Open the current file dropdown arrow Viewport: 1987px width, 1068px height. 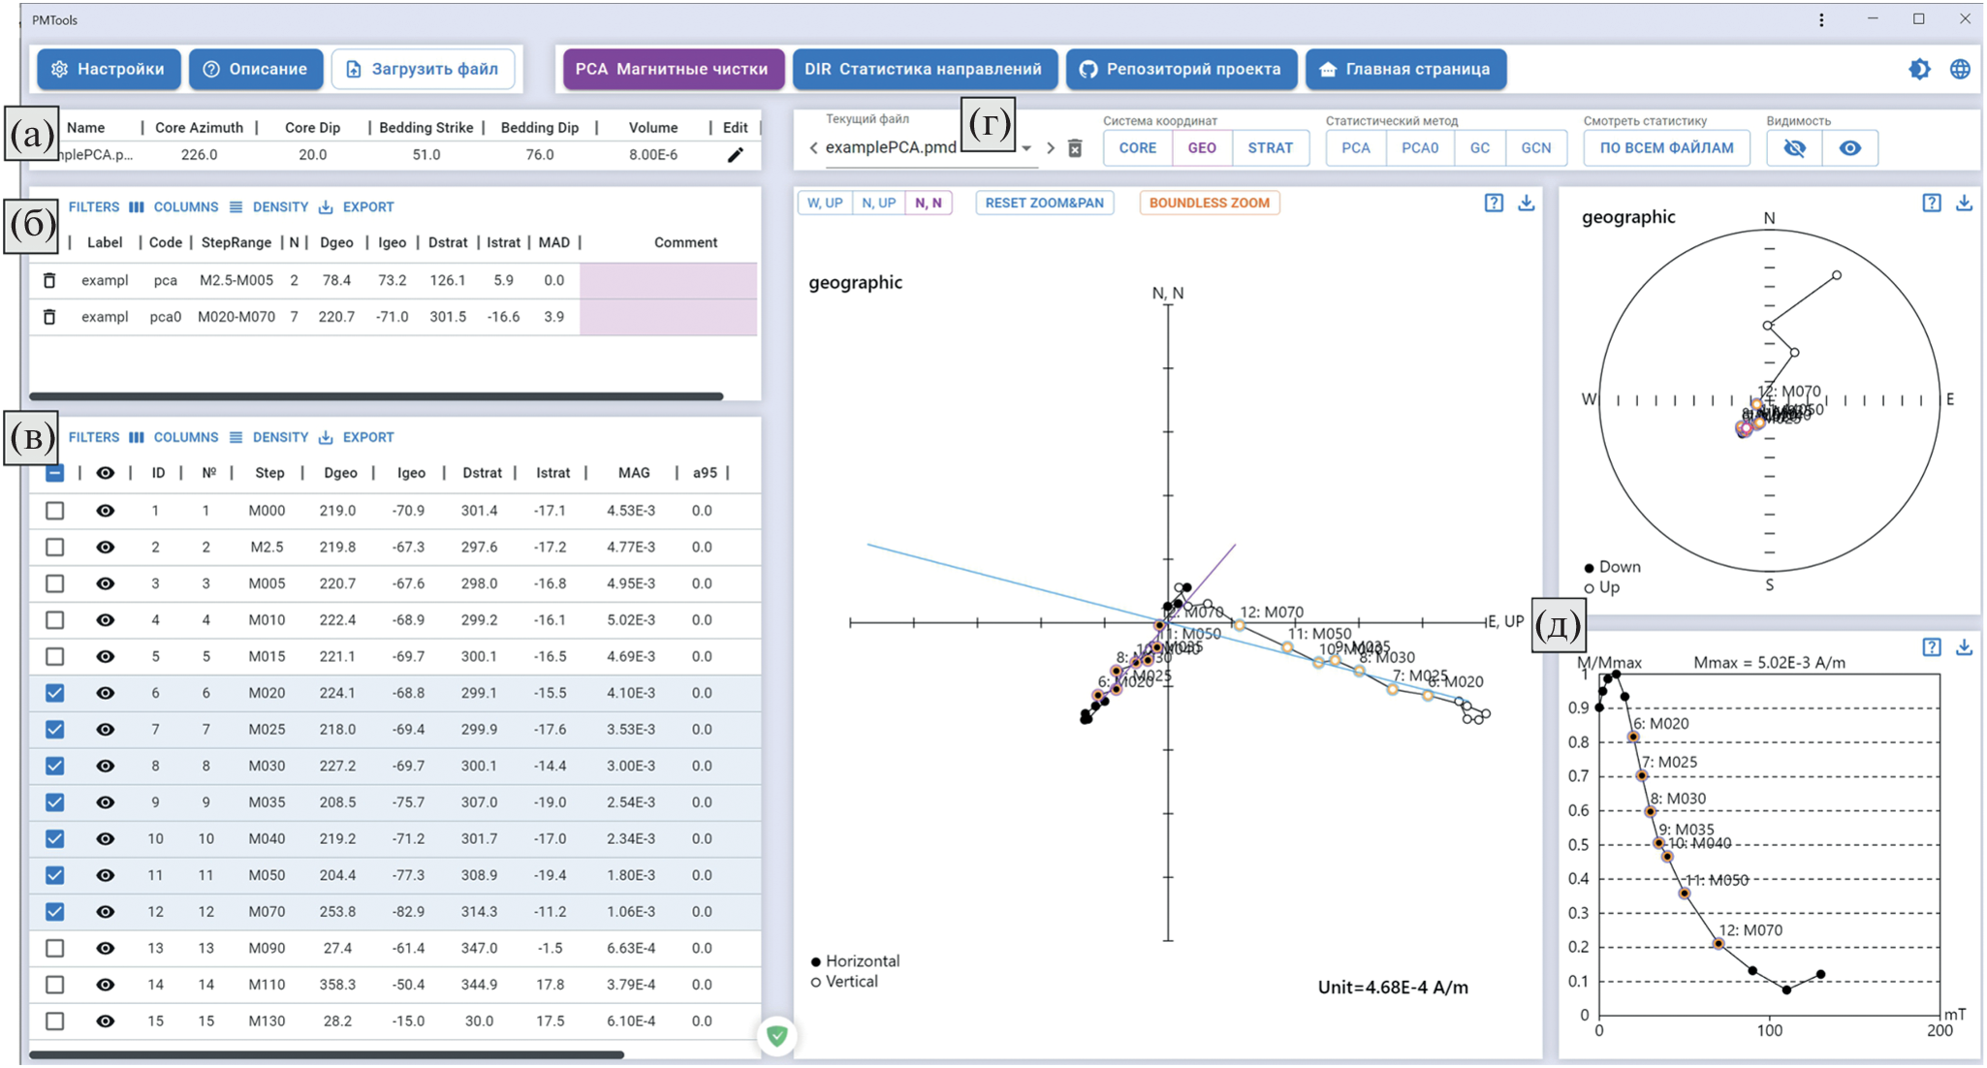click(x=1026, y=148)
